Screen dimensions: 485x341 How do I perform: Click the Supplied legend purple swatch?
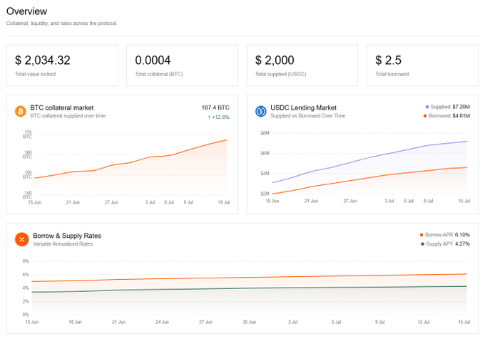click(427, 107)
